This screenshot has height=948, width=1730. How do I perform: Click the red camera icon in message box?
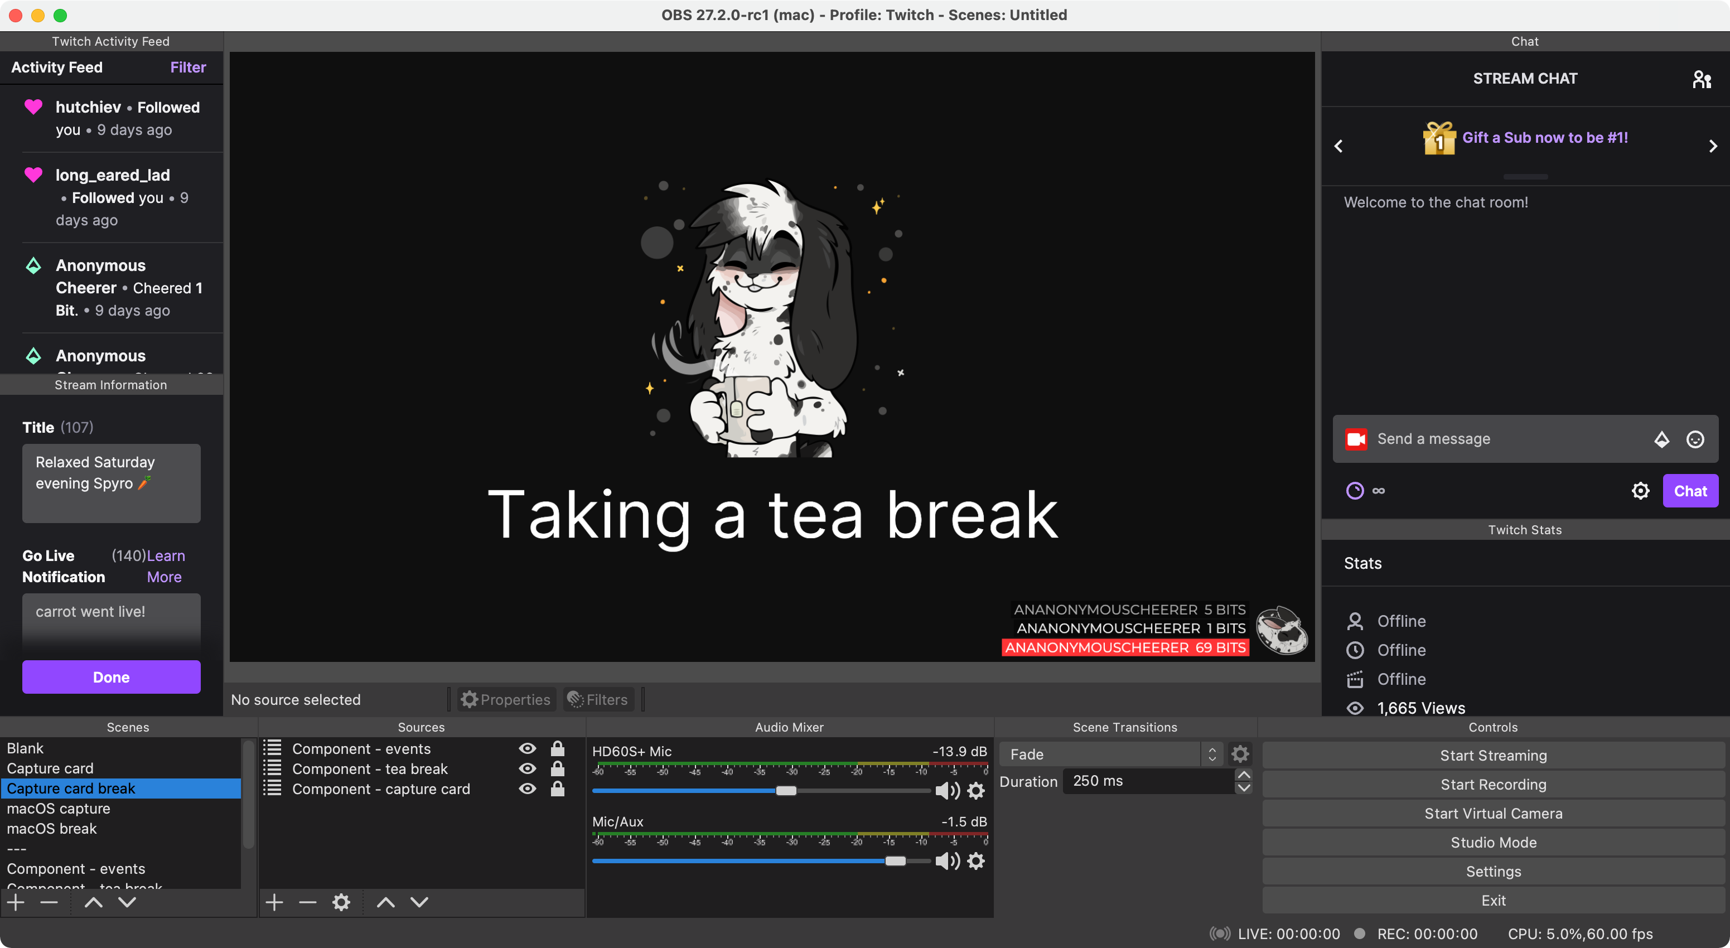click(x=1356, y=439)
